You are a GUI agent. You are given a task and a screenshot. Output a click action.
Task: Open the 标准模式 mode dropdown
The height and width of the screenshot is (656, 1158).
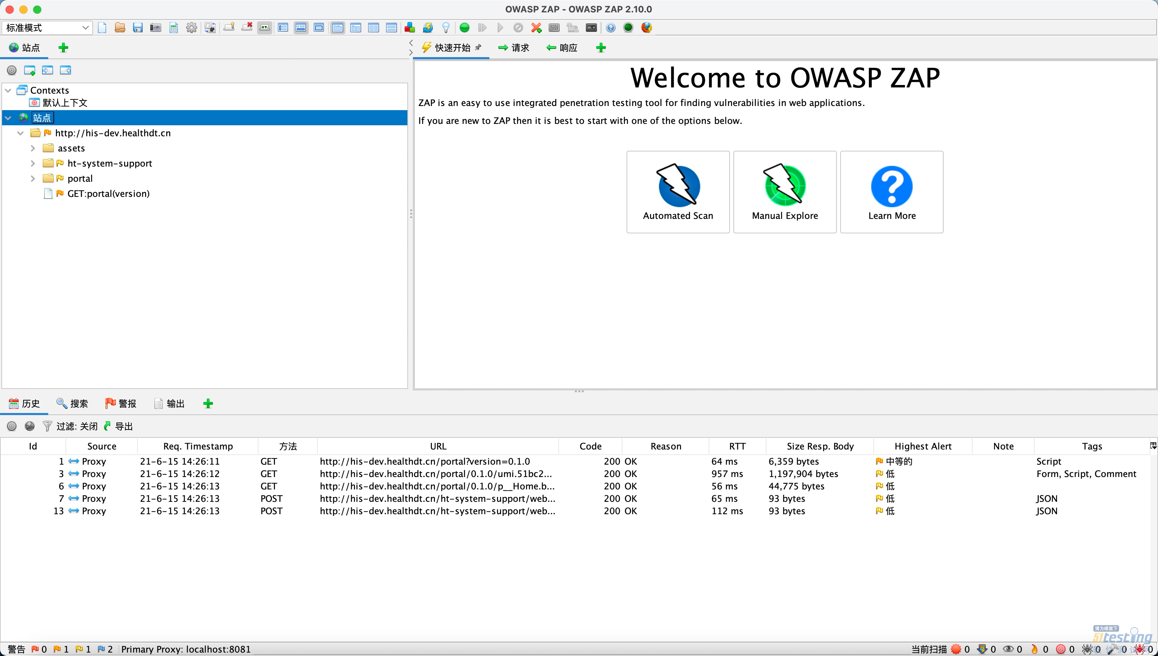pos(47,28)
